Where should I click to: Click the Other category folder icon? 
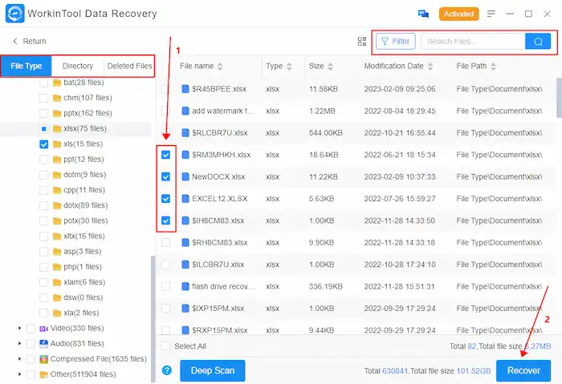pyautogui.click(x=43, y=374)
